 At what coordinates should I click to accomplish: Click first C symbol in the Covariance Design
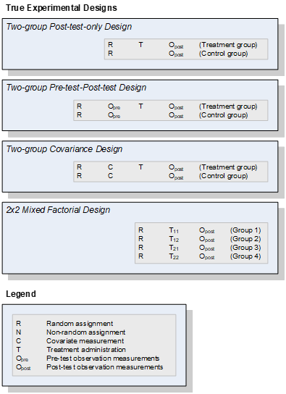111,167
